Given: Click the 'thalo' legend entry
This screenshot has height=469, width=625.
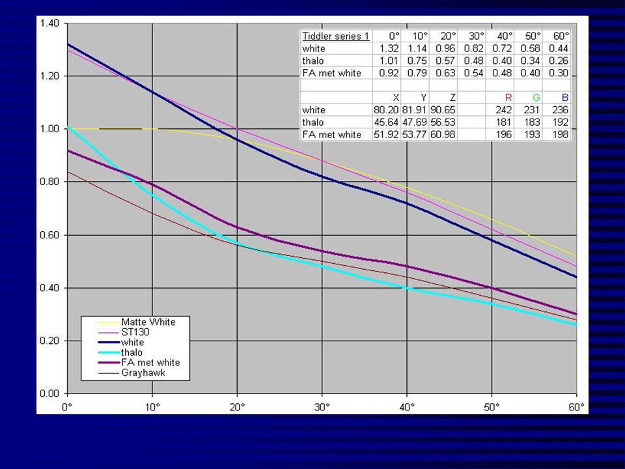Looking at the screenshot, I should pos(132,352).
